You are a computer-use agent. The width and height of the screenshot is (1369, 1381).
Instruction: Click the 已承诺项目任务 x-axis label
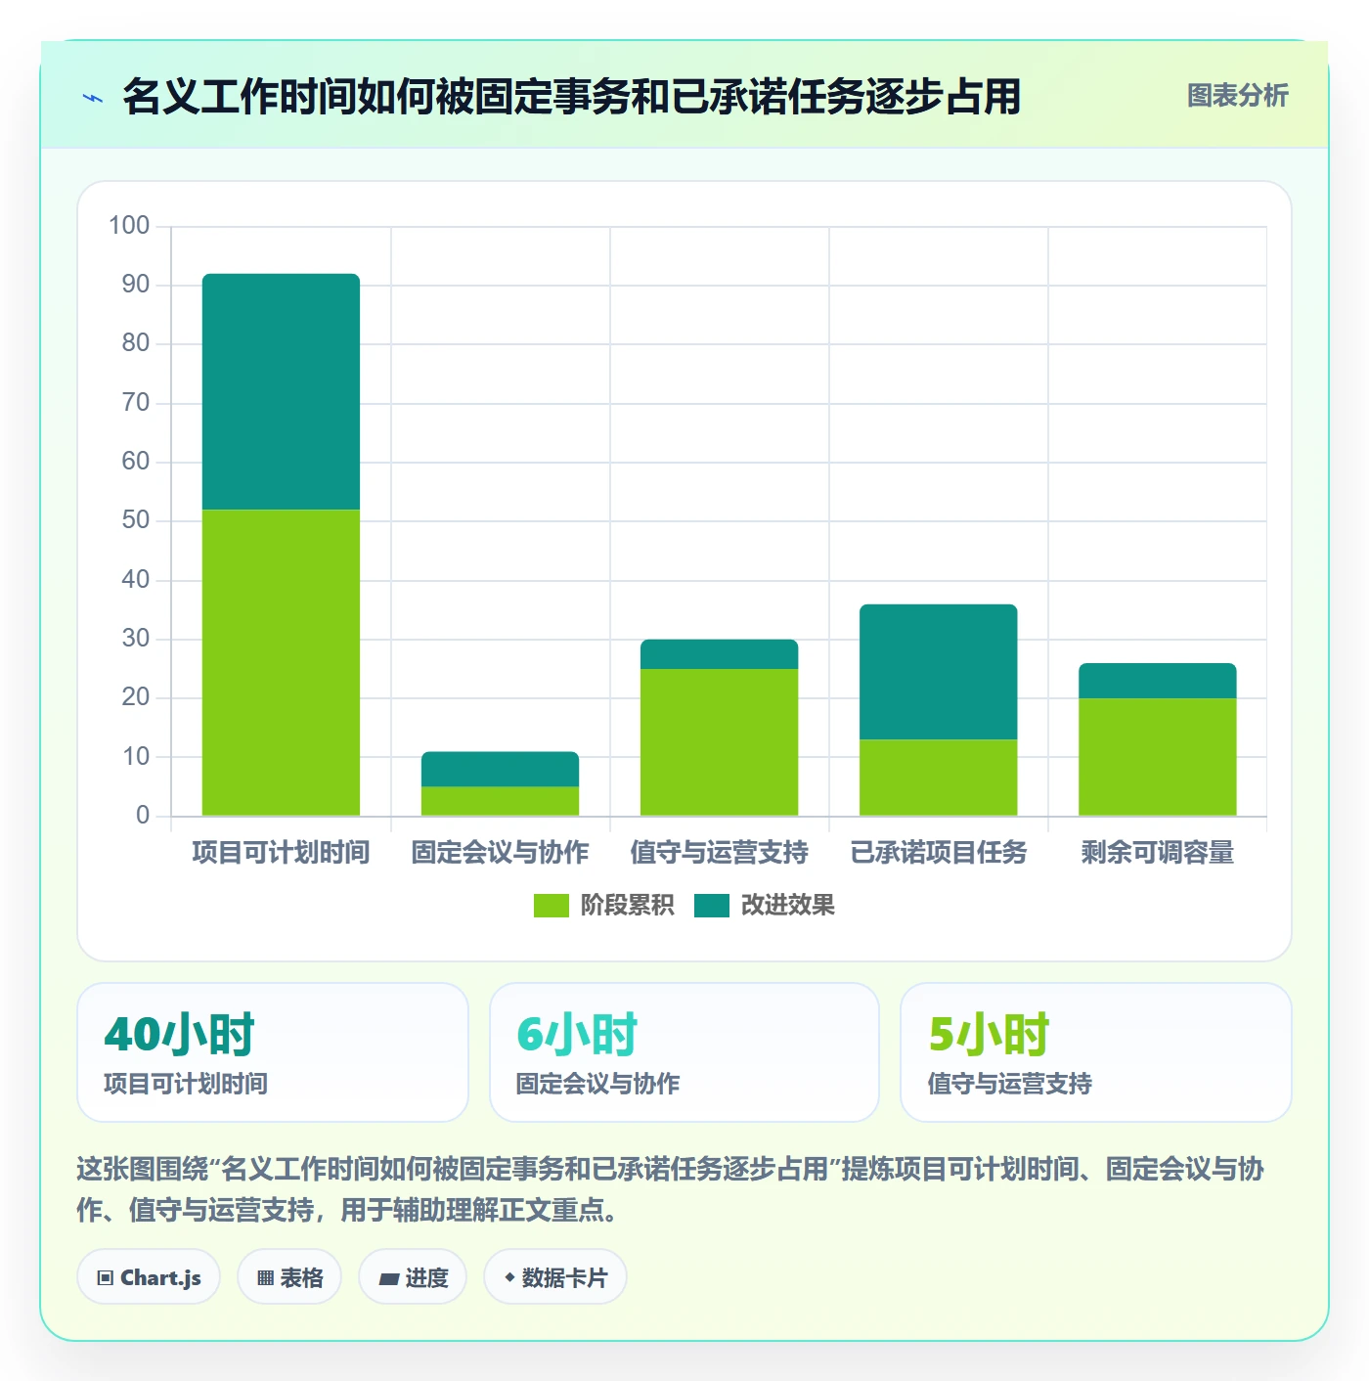[x=938, y=853]
